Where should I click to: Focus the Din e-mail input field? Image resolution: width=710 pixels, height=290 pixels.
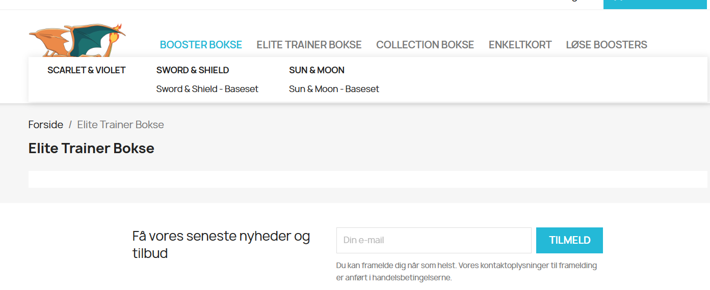(434, 240)
